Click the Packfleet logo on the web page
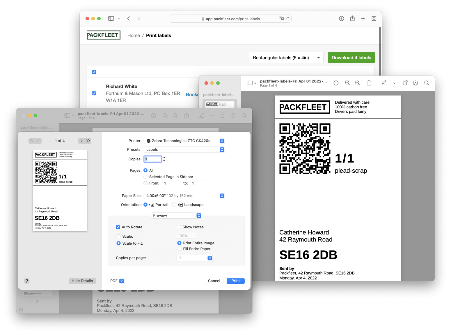 103,35
